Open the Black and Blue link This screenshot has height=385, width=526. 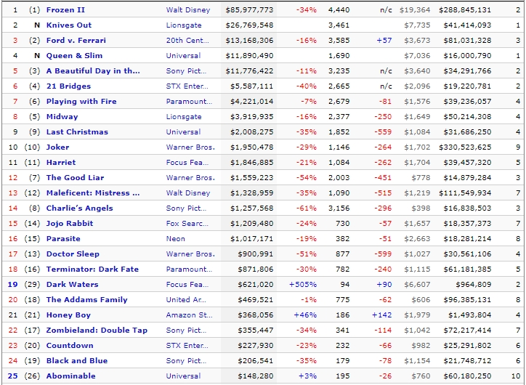[77, 361]
